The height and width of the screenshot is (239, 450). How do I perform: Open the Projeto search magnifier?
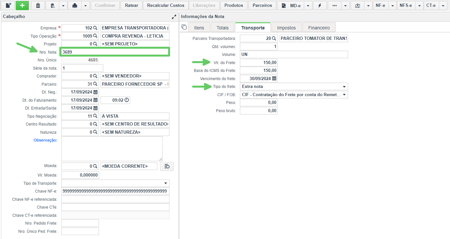pyautogui.click(x=95, y=44)
